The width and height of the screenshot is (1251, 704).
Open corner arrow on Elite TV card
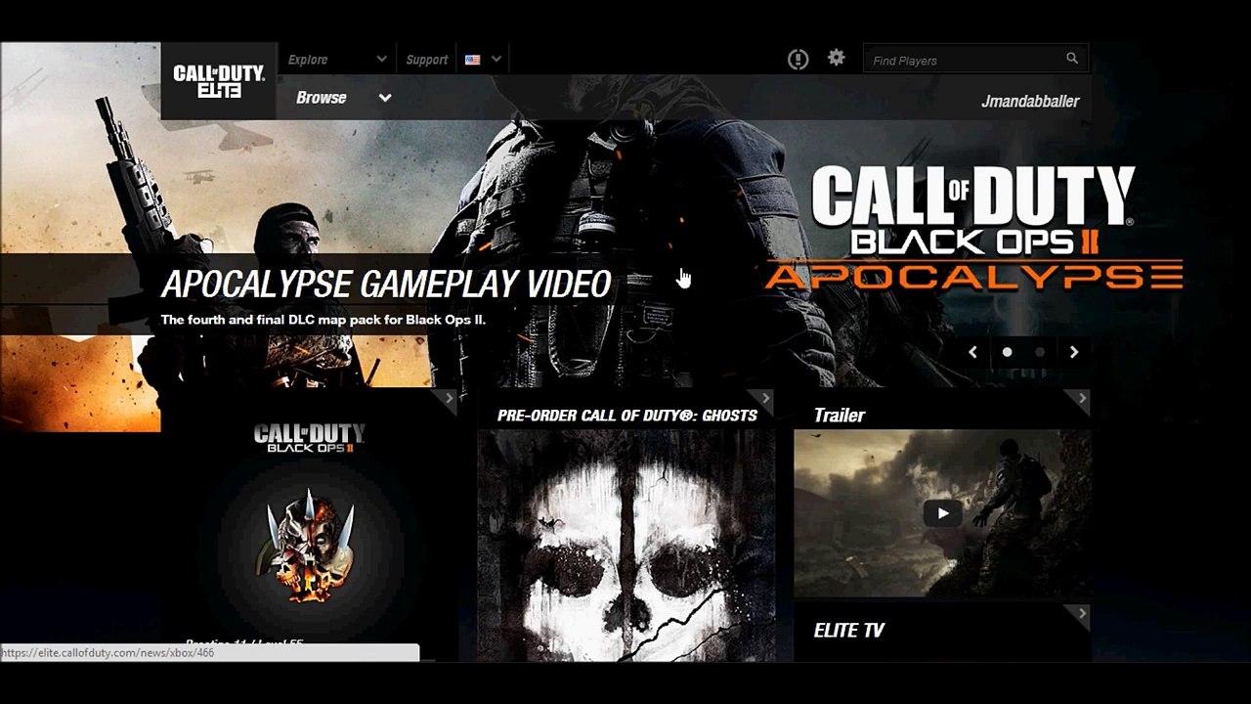[1082, 614]
